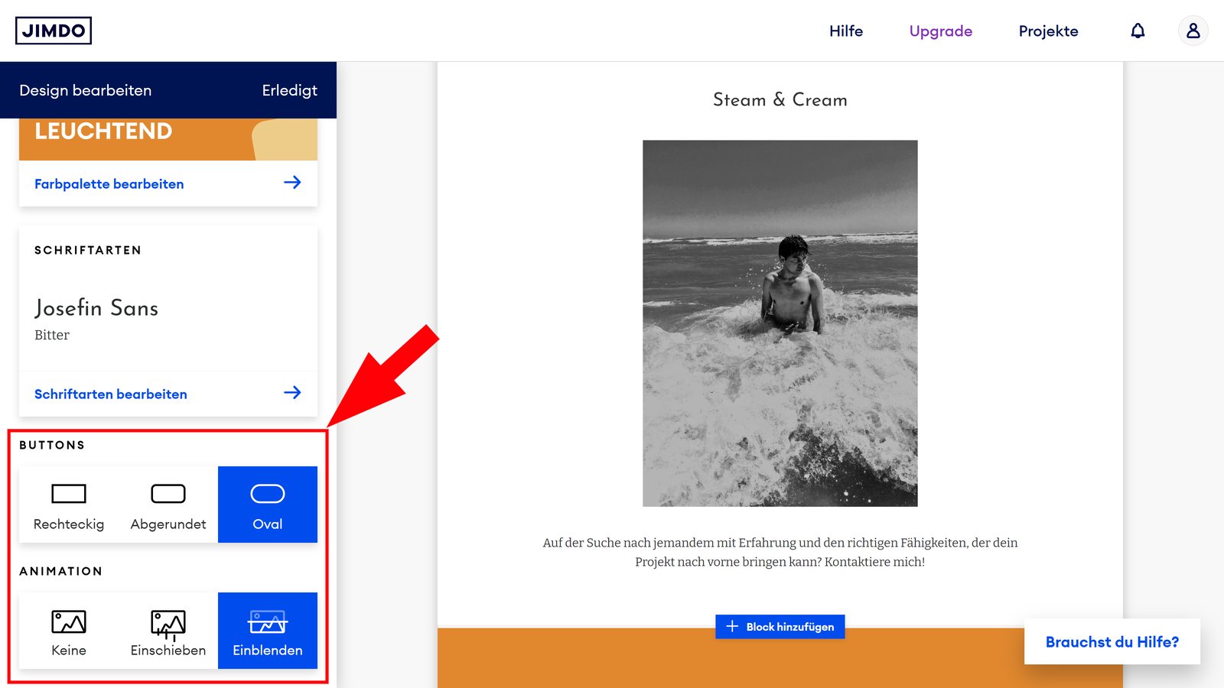Choose the Keine animation icon
1224x688 pixels.
pyautogui.click(x=68, y=621)
